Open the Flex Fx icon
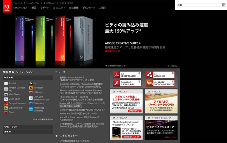This screenshot has width=227, height=143. click(x=31, y=84)
